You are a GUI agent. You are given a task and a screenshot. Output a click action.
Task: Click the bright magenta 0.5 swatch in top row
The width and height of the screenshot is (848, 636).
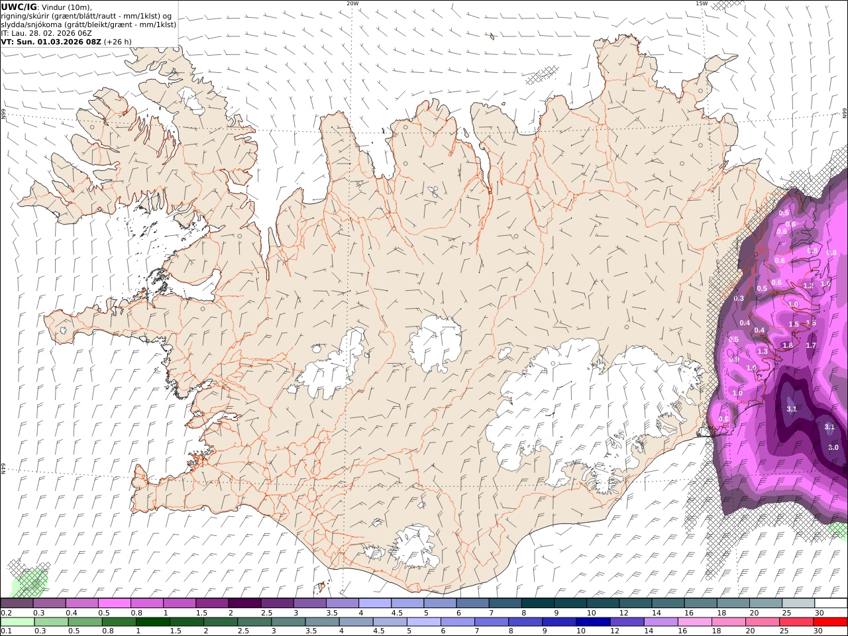[115, 603]
